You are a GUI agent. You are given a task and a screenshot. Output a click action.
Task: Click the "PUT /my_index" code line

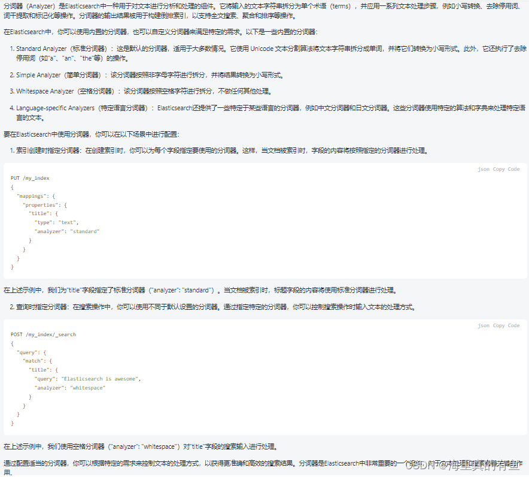coord(30,179)
